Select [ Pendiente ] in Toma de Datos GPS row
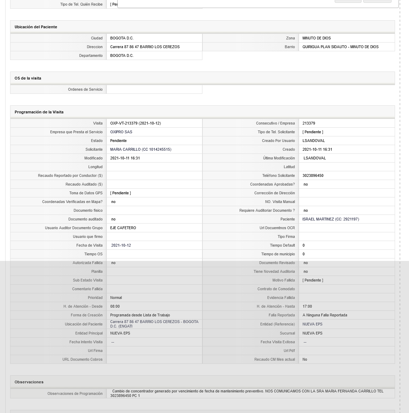This screenshot has width=409, height=413. [120, 193]
